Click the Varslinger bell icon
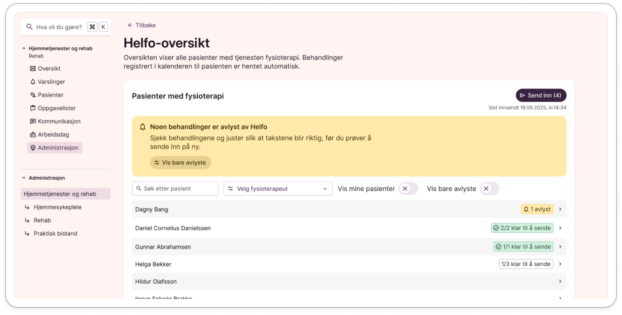622x315 pixels. pos(33,82)
